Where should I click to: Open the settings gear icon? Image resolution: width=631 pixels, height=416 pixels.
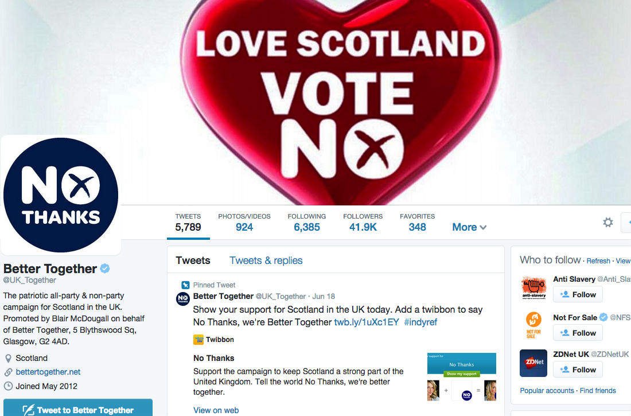tap(607, 222)
